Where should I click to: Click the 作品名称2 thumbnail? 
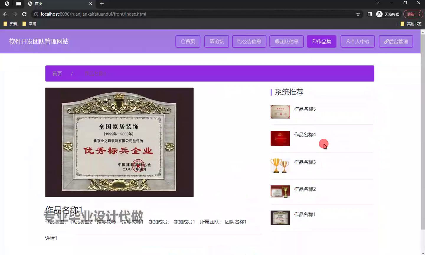pos(280,192)
